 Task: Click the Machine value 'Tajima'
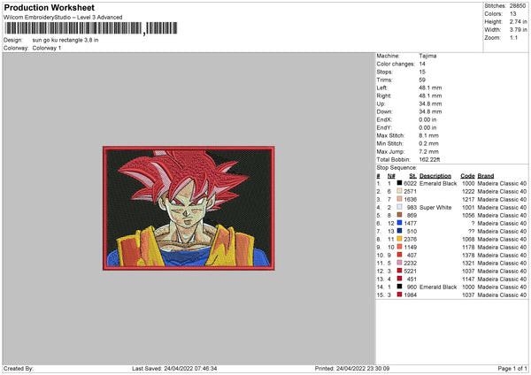[427, 56]
